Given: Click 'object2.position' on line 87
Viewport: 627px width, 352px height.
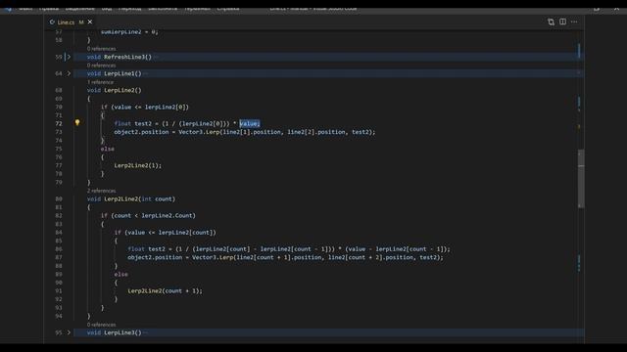Looking at the screenshot, I should (155, 257).
